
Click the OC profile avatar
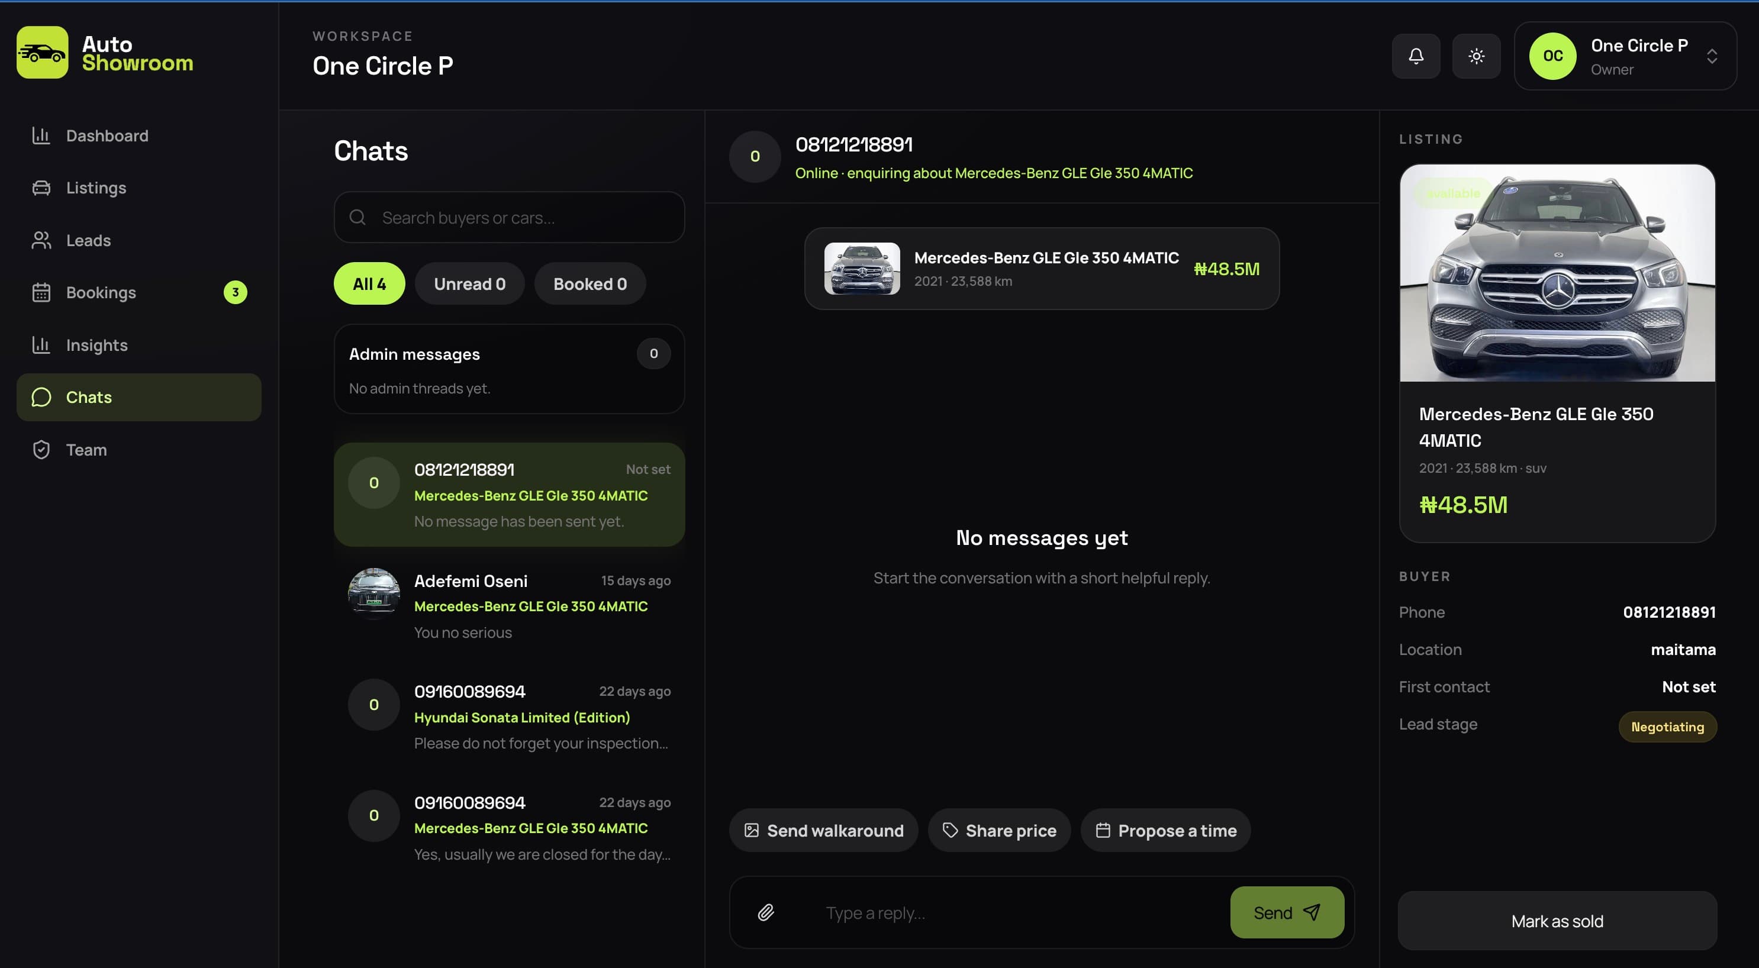[1553, 56]
